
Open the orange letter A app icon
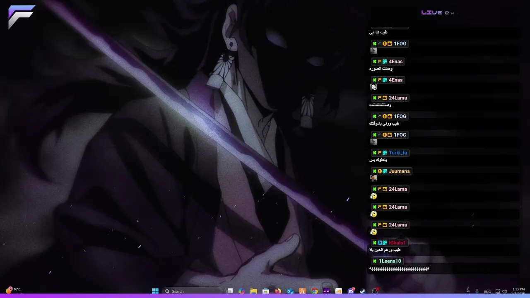(302, 291)
